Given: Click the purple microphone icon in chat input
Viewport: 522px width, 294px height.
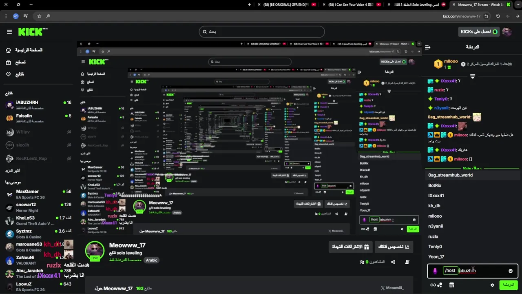Looking at the screenshot, I should point(435,271).
